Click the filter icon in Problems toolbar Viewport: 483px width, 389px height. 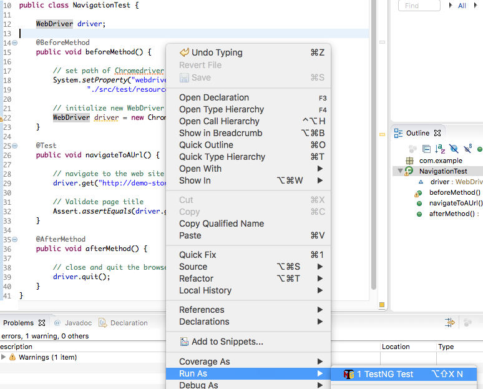449,323
